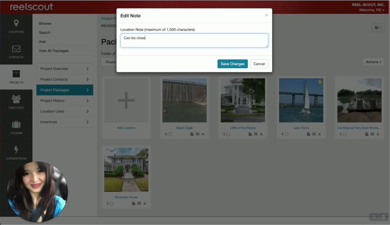Image resolution: width=390 pixels, height=225 pixels.
Task: Remove Cliffs of the Neuse with x icon
Action: click(261, 134)
